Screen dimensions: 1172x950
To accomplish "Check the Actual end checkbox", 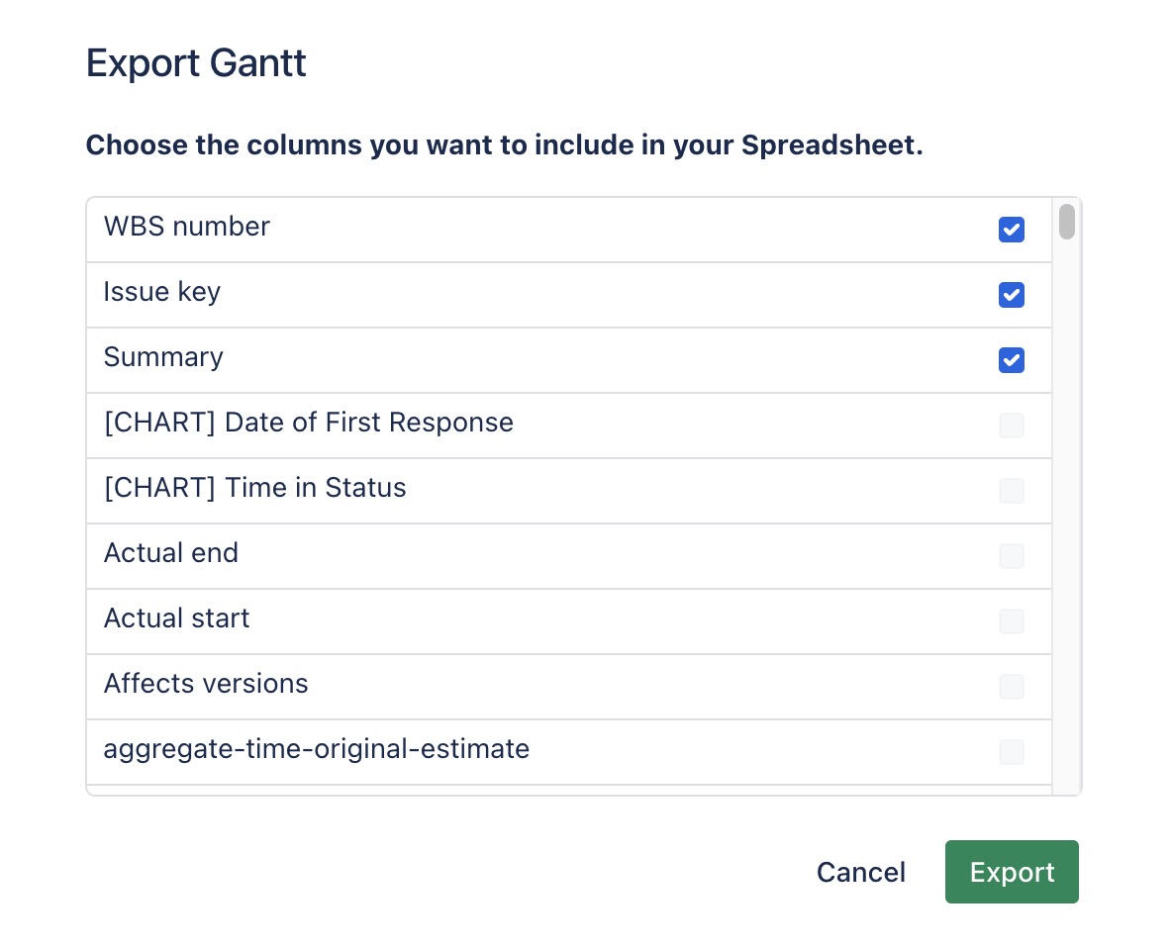I will point(1011,556).
